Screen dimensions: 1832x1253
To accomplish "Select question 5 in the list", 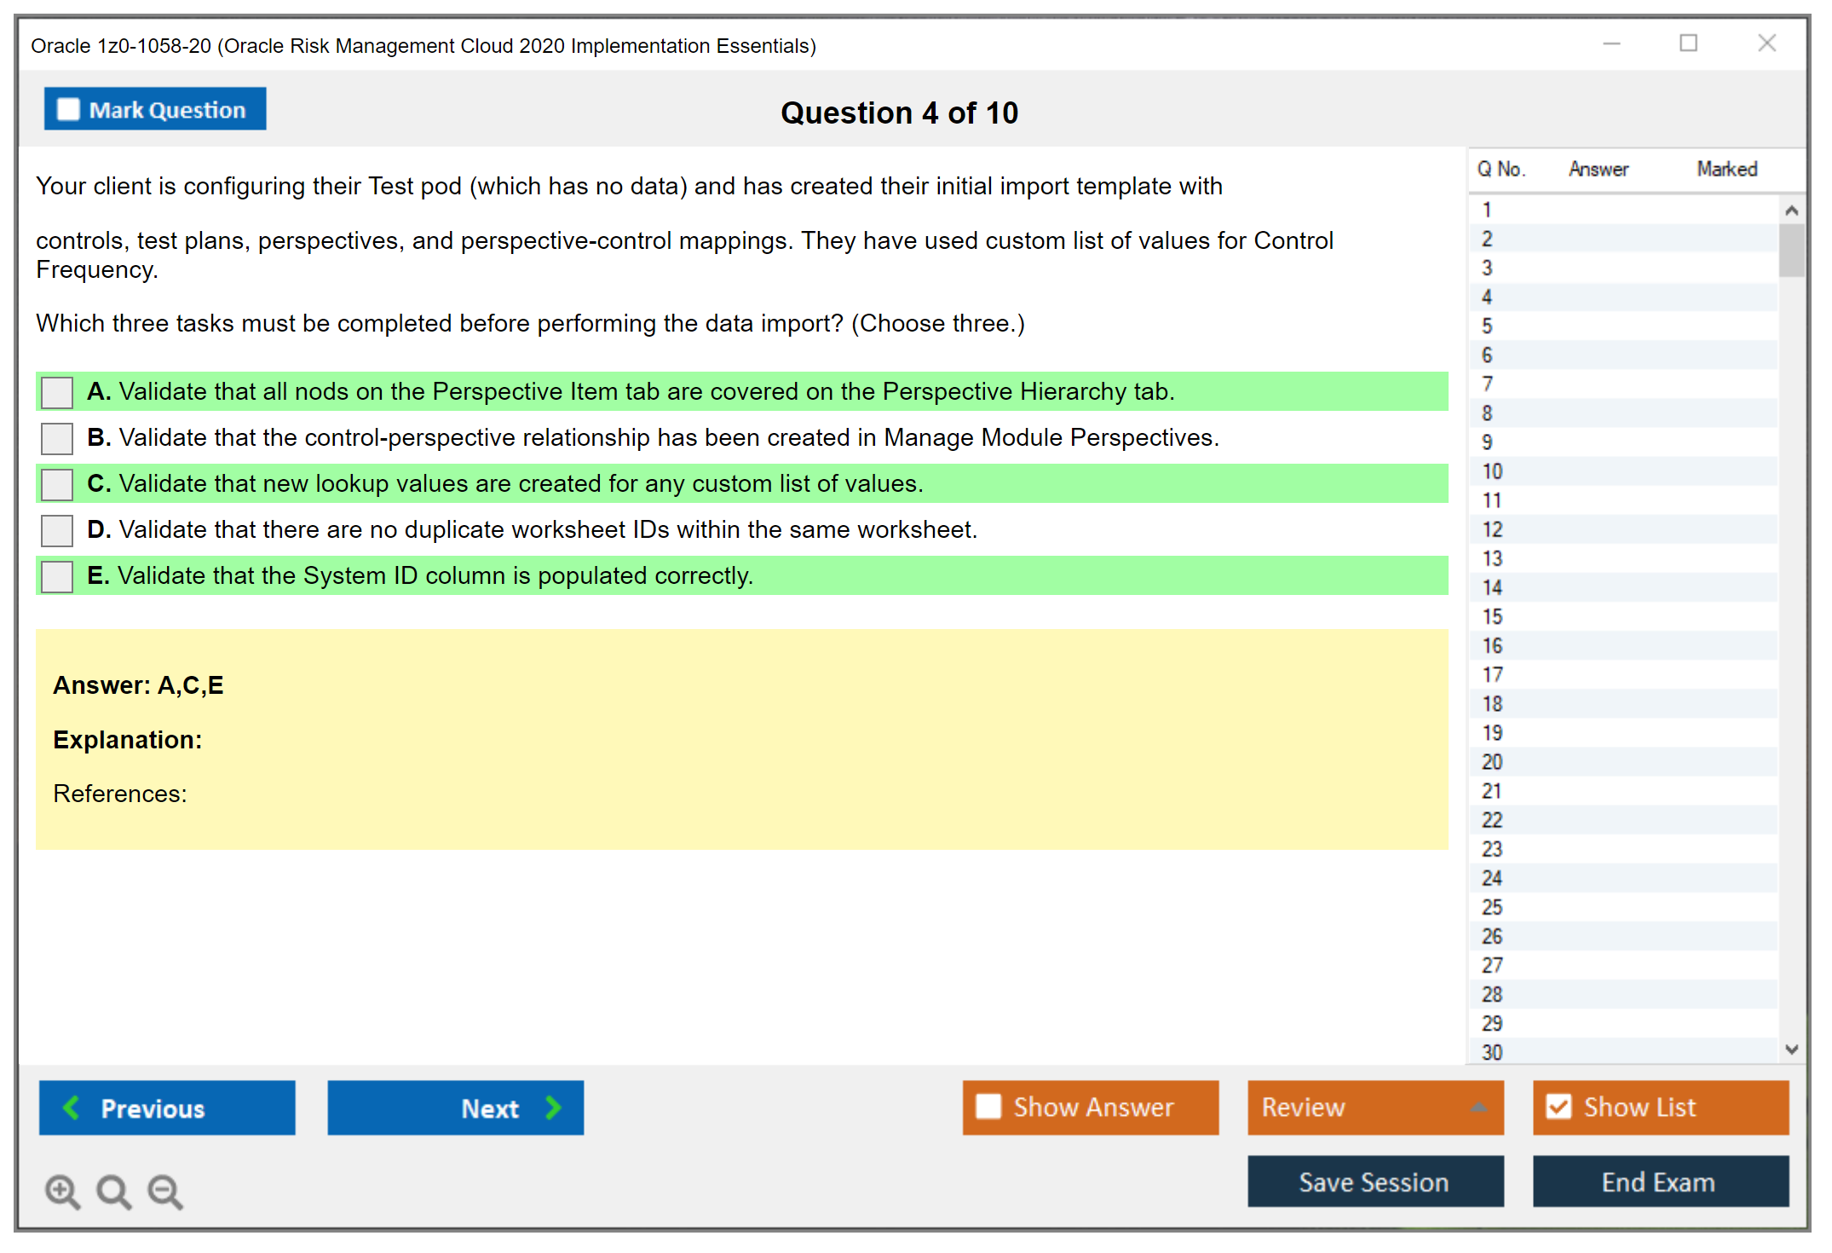I will tap(1487, 326).
